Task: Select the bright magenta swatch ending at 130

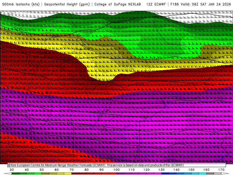Action: (x=158, y=174)
